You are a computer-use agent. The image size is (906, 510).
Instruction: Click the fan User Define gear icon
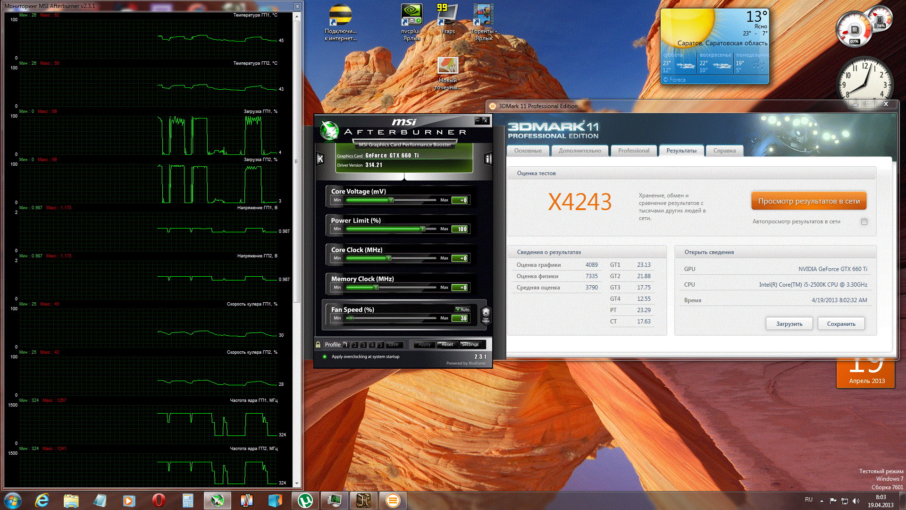point(486,314)
